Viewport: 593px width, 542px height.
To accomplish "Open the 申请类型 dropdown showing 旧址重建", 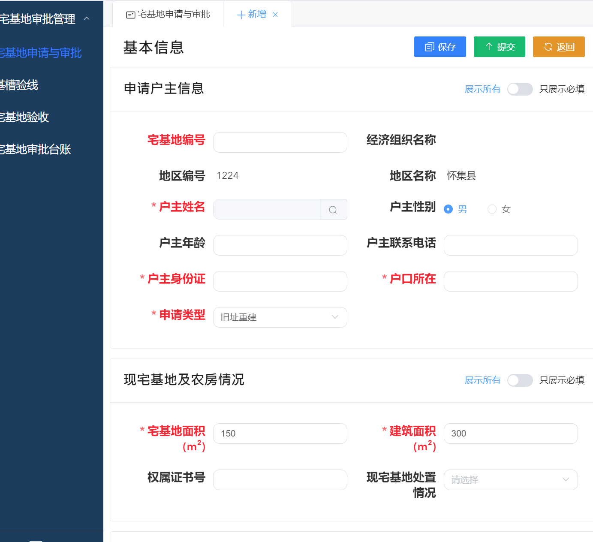I will pyautogui.click(x=280, y=317).
